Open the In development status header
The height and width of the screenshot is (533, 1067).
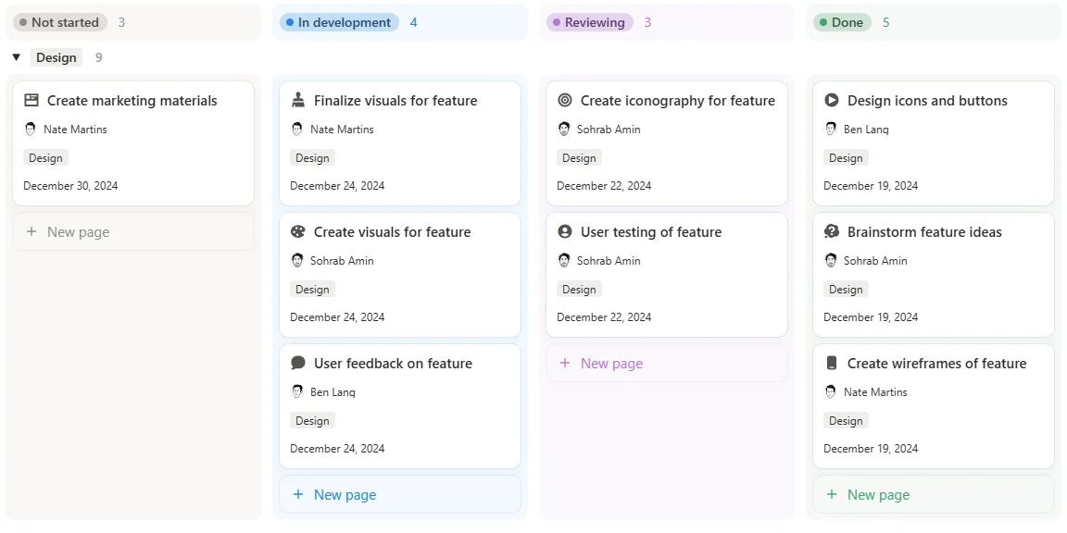338,21
